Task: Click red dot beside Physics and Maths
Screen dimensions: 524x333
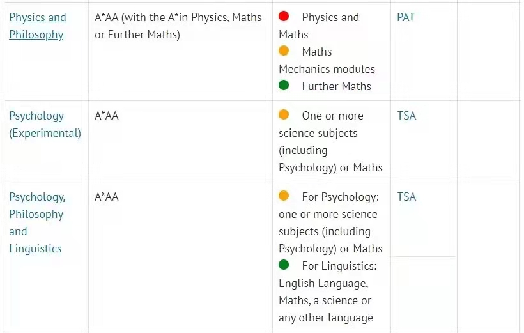Action: click(x=284, y=16)
